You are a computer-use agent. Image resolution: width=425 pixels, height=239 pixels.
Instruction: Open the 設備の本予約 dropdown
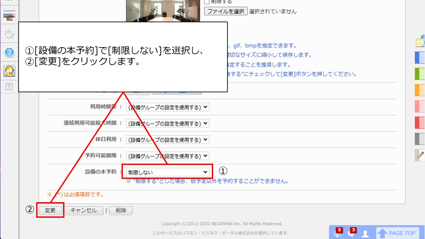point(168,172)
